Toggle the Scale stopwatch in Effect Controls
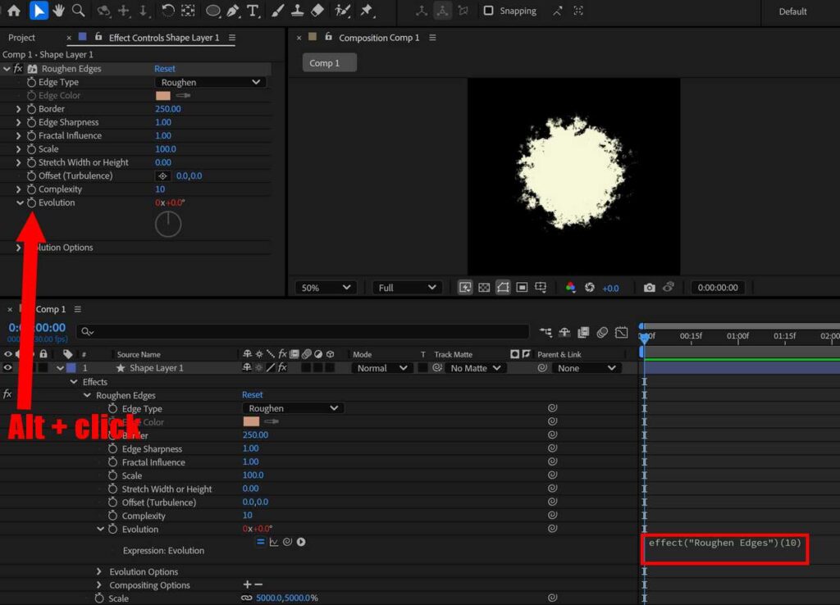Viewport: 840px width, 605px height. click(x=32, y=149)
